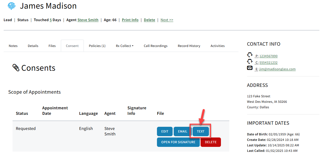Screen dimensions: 322x156
Task: Click the phone icon beside the primary number
Action: pyautogui.click(x=250, y=55)
